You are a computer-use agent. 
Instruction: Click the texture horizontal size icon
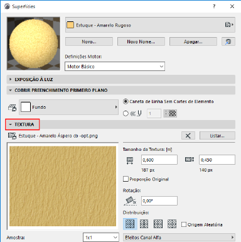click(x=130, y=160)
